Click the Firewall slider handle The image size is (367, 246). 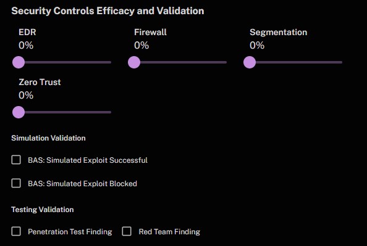pyautogui.click(x=134, y=62)
